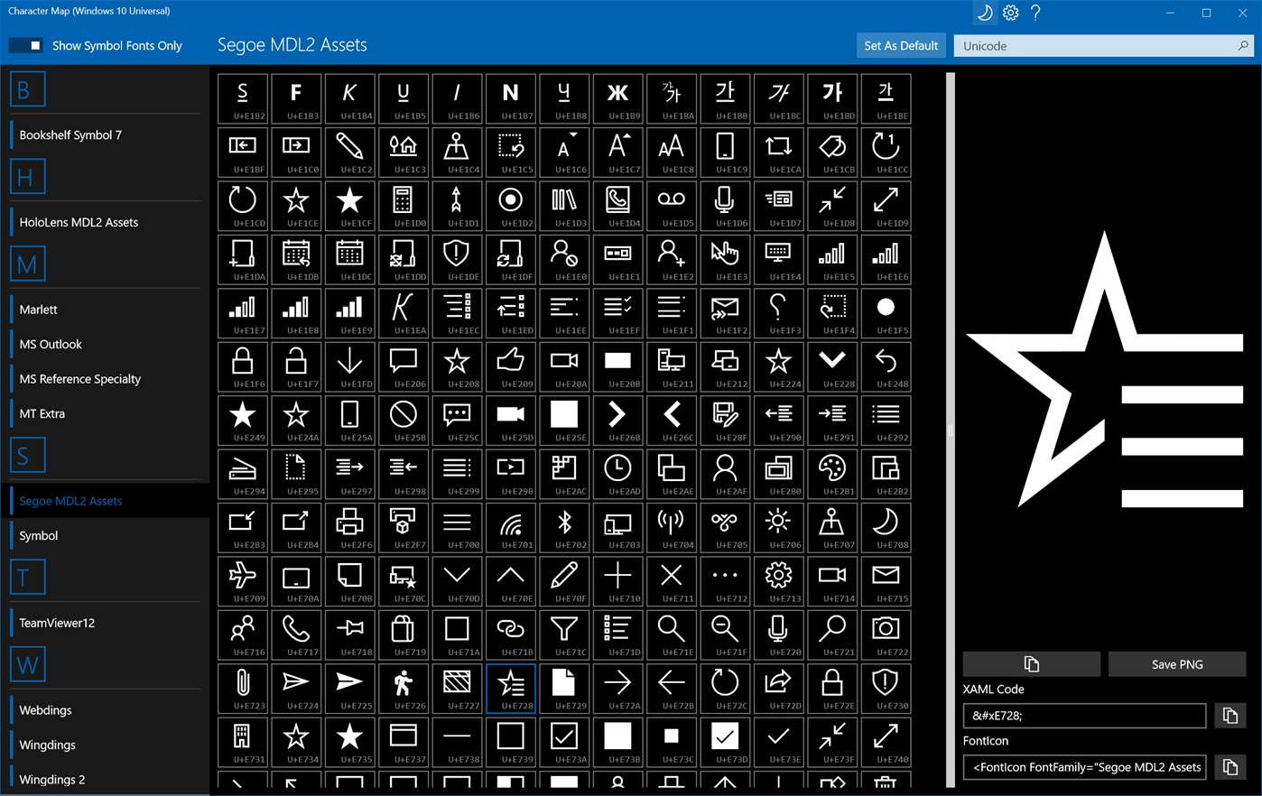Select the MT Extra font

[x=42, y=414]
